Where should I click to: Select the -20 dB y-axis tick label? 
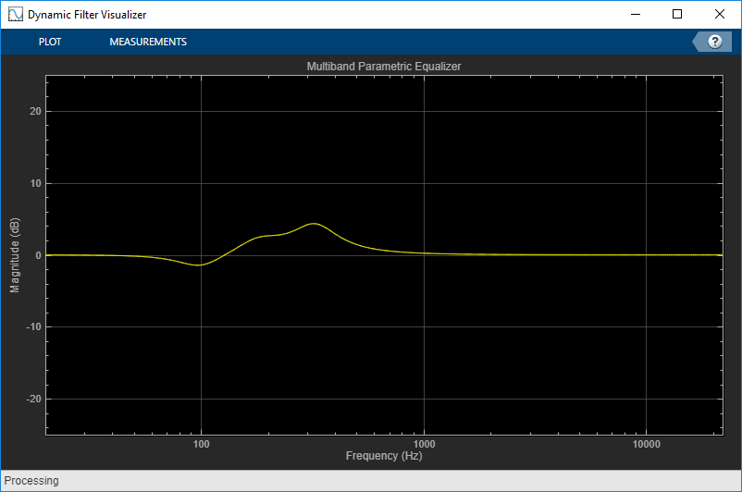[x=33, y=399]
